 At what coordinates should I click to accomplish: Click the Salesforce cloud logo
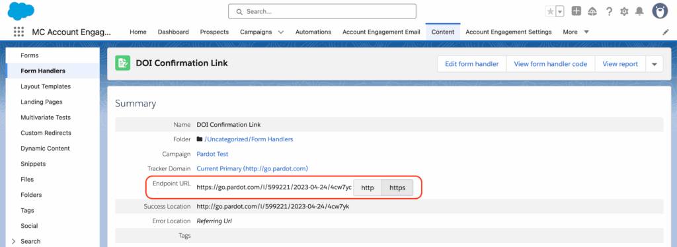(x=20, y=11)
